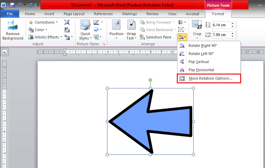Viewport: 265px width, 168px height.
Task: Click the Compress Pictures icon
Action: (67, 22)
